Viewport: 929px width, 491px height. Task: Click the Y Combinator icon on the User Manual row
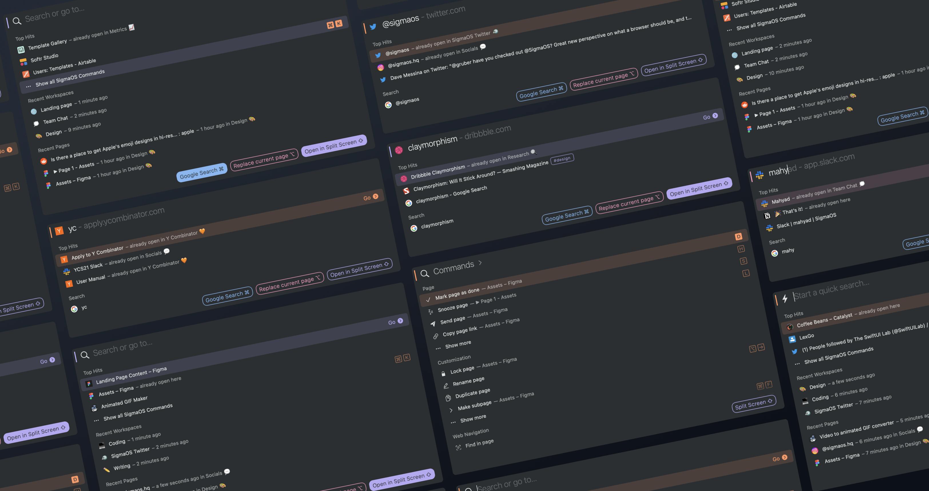[69, 284]
